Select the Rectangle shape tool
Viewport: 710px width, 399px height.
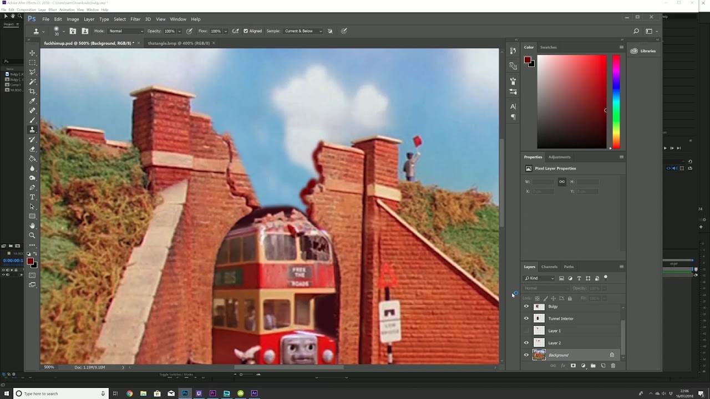pos(32,216)
